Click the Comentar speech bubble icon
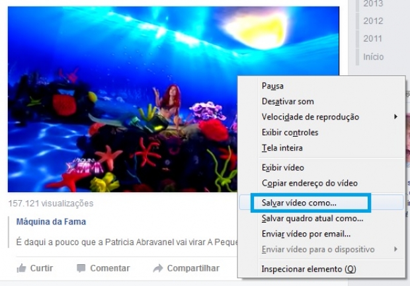This screenshot has height=286, width=410. point(81,268)
